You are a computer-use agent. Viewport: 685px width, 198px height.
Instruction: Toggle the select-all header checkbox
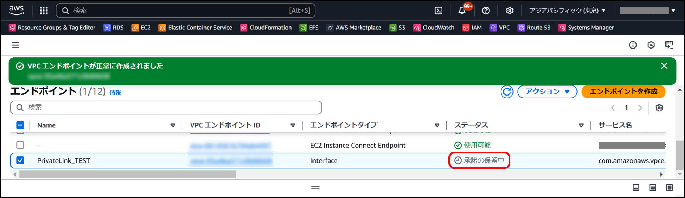pyautogui.click(x=20, y=125)
